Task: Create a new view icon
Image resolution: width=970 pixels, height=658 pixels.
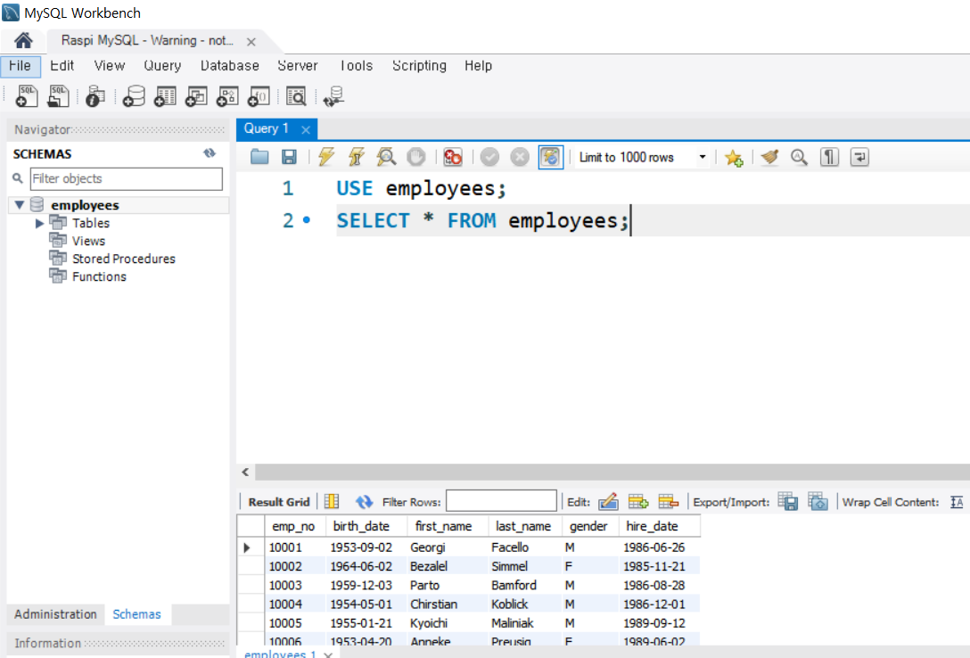Action: (x=196, y=96)
